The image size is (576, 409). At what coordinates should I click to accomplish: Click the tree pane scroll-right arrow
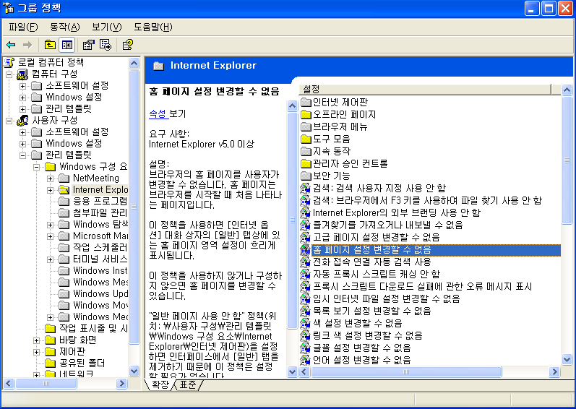click(121, 384)
